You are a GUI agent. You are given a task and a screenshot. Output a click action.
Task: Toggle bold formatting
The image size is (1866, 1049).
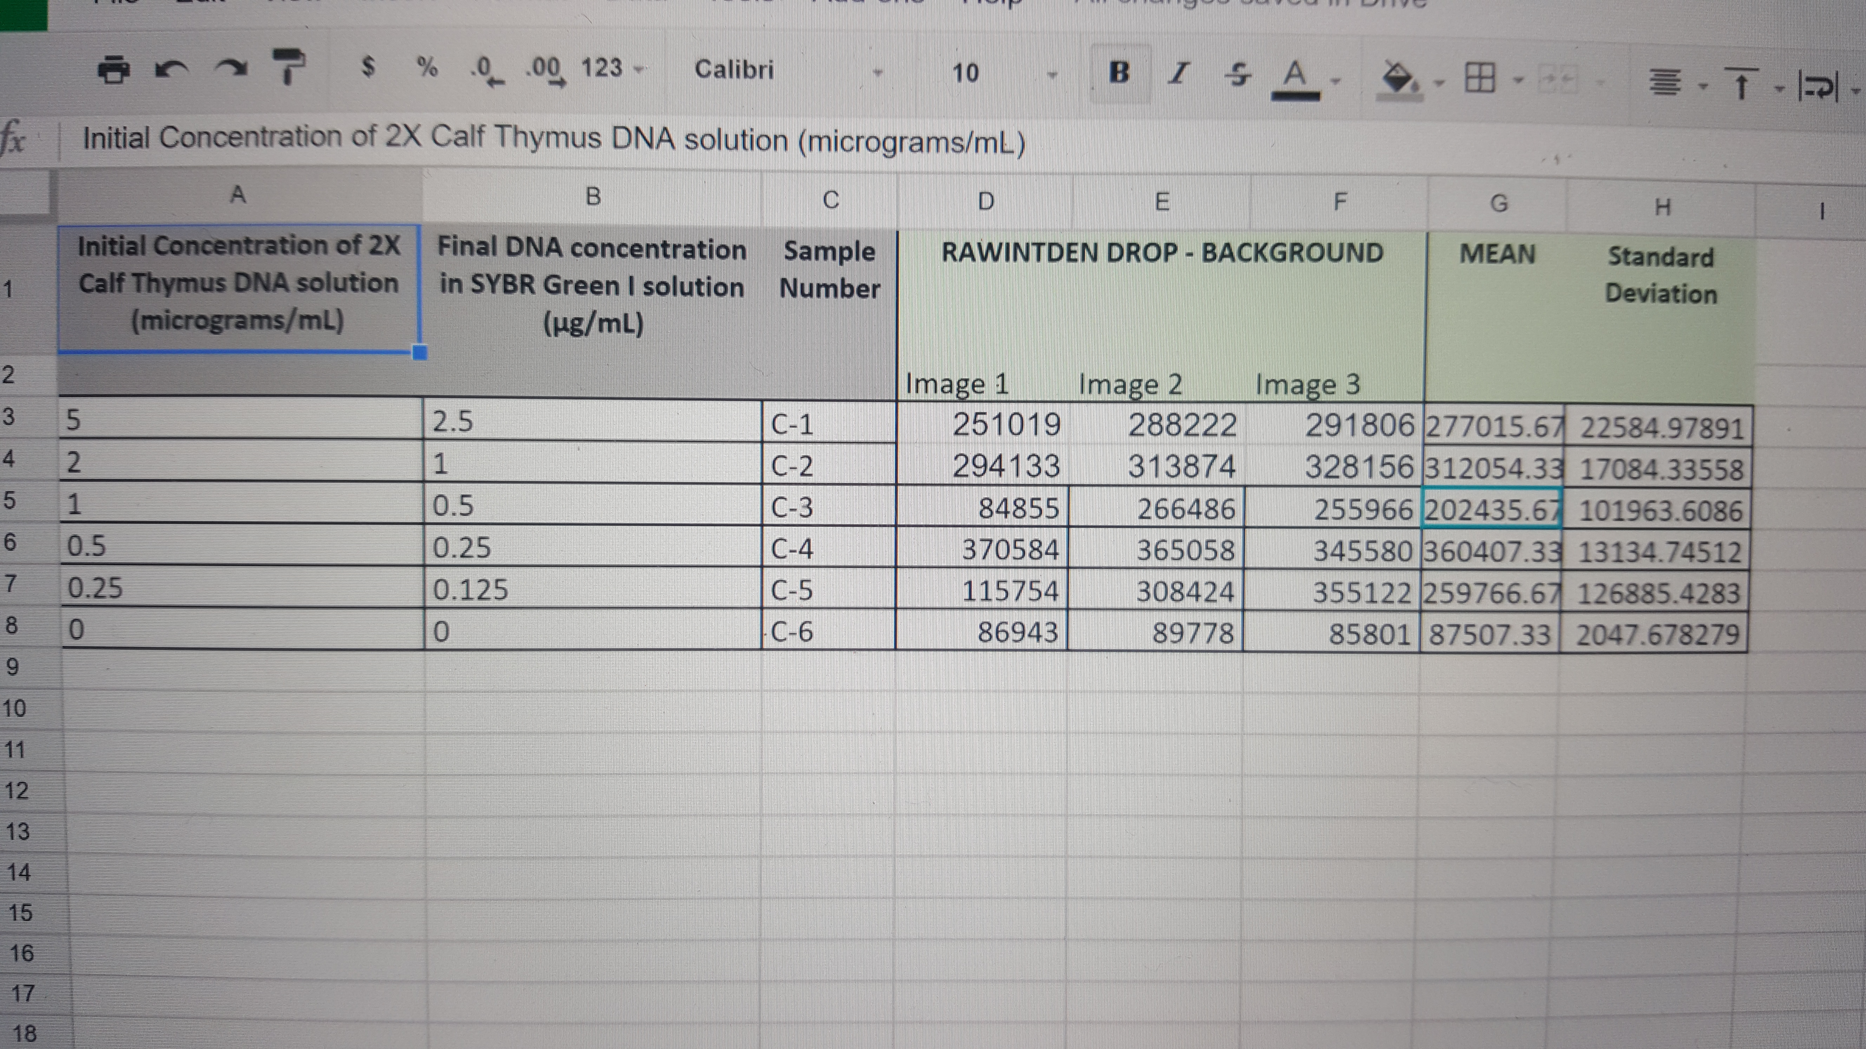pos(1119,72)
